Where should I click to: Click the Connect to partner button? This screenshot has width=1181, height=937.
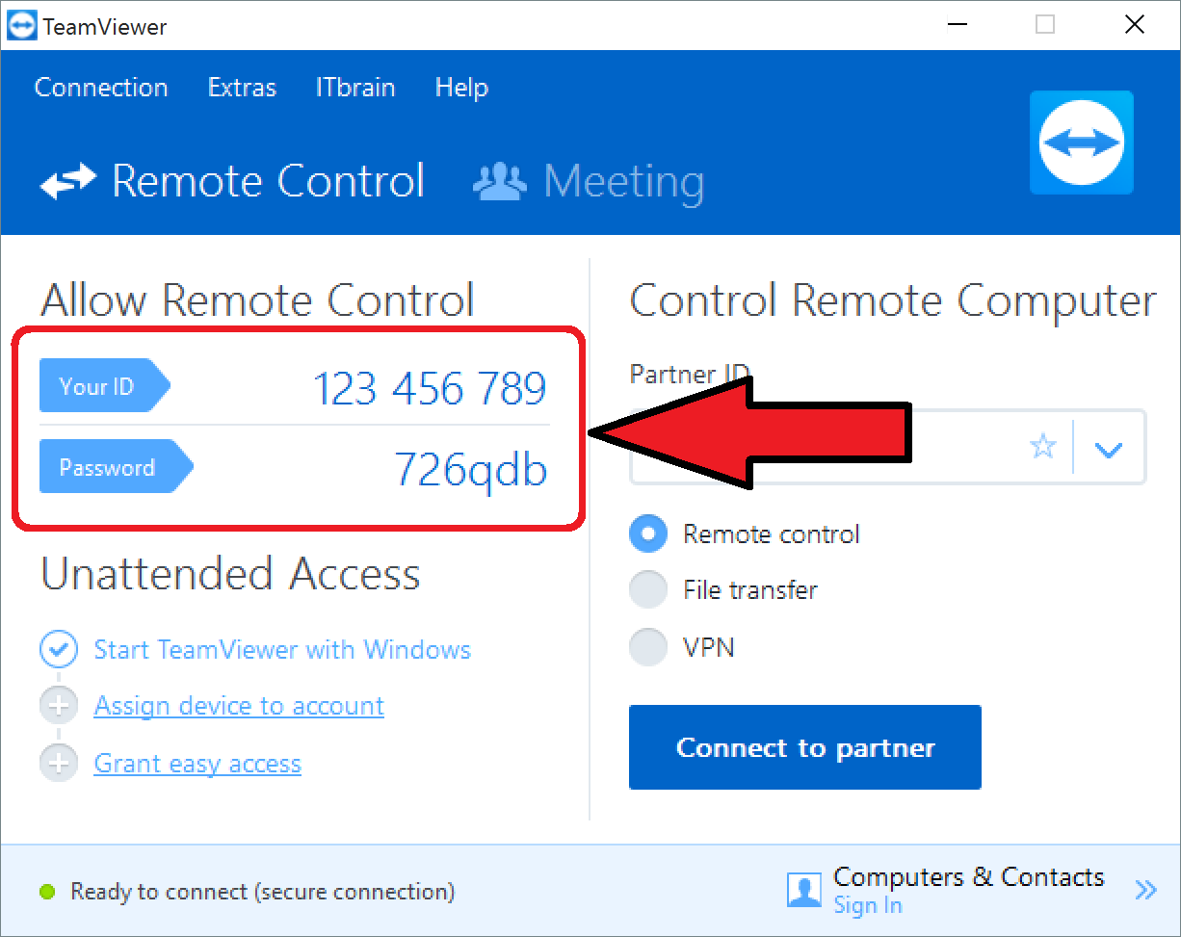point(804,747)
